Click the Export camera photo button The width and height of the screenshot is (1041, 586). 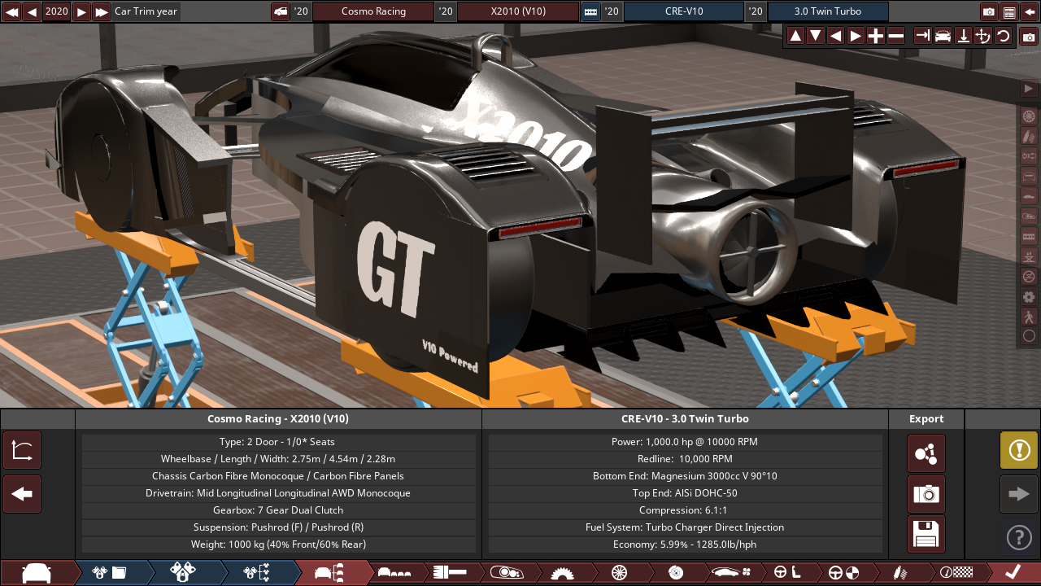point(926,494)
